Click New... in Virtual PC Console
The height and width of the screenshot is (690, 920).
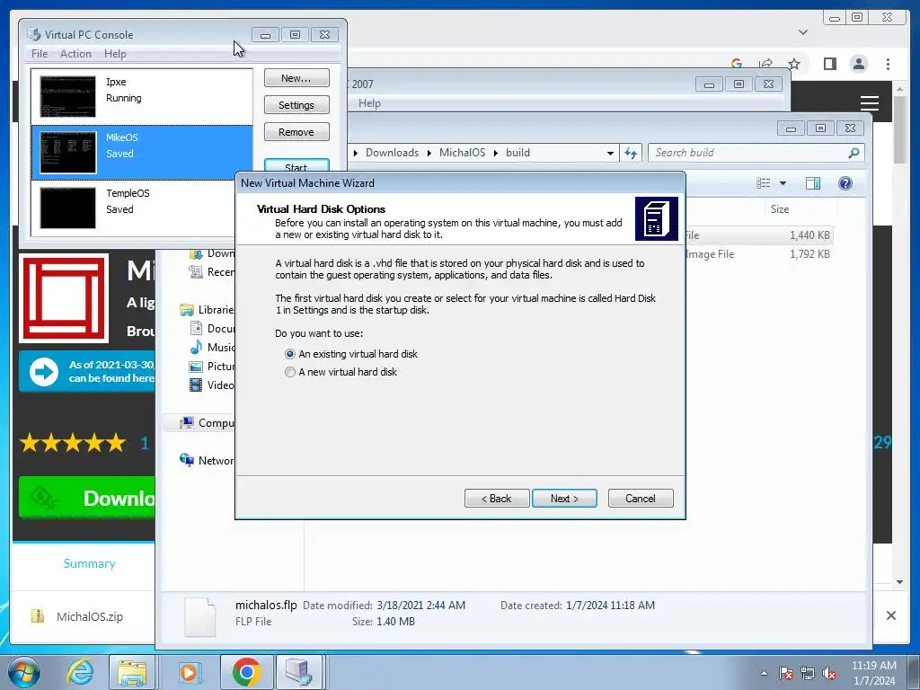pos(296,78)
